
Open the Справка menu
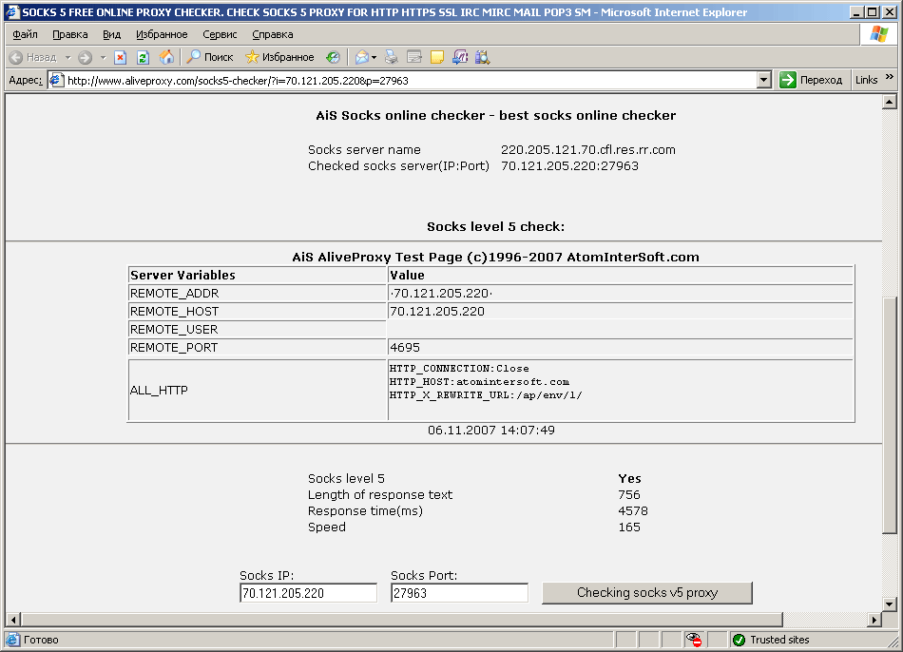coord(273,34)
